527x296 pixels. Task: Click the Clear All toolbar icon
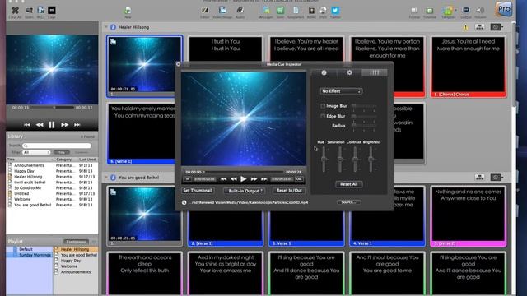[15, 11]
